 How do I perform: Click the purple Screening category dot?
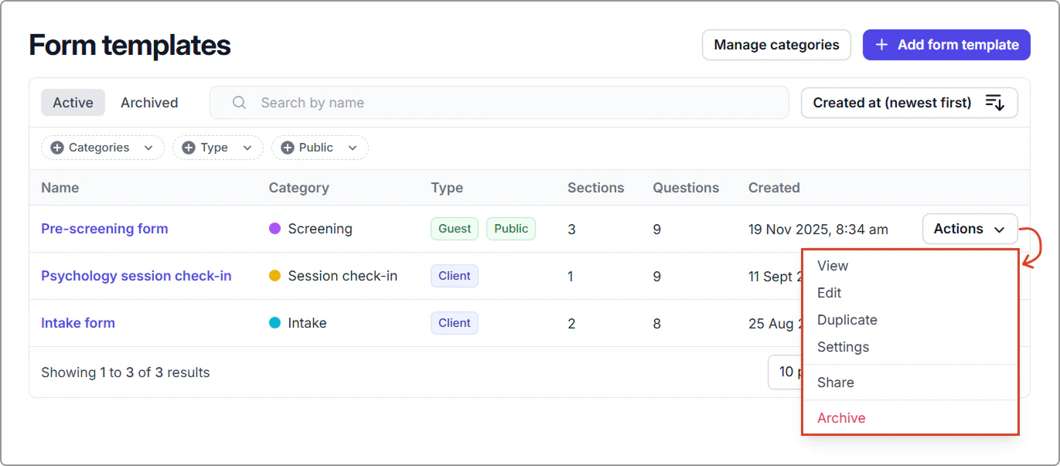pyautogui.click(x=274, y=229)
